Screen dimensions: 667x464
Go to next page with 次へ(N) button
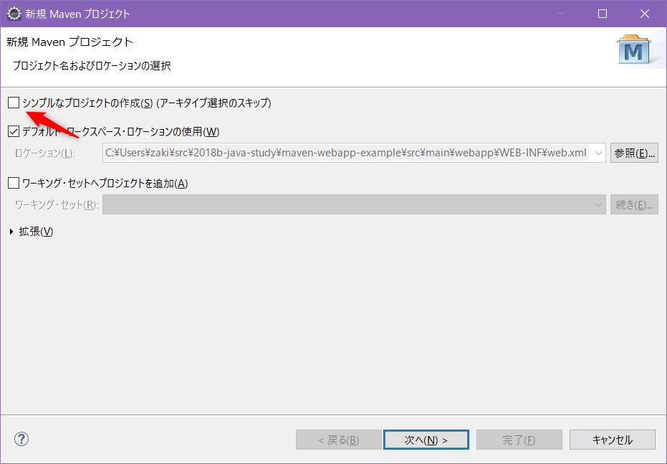coord(426,440)
